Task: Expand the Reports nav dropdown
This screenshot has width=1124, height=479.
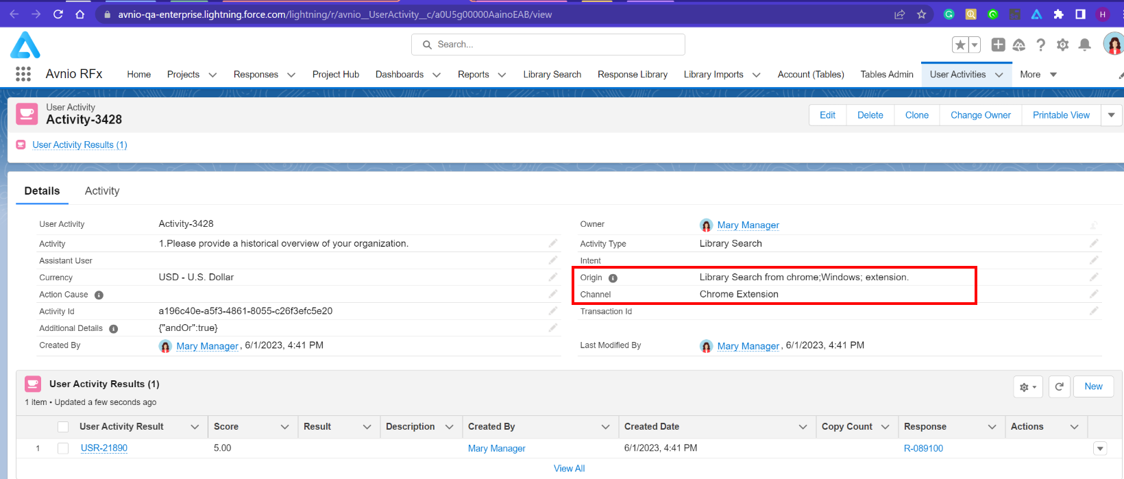Action: [x=502, y=75]
